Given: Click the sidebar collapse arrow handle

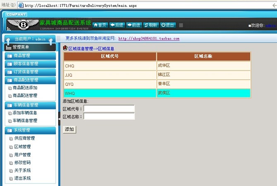Looking at the screenshot, I should pyautogui.click(x=60, y=119).
